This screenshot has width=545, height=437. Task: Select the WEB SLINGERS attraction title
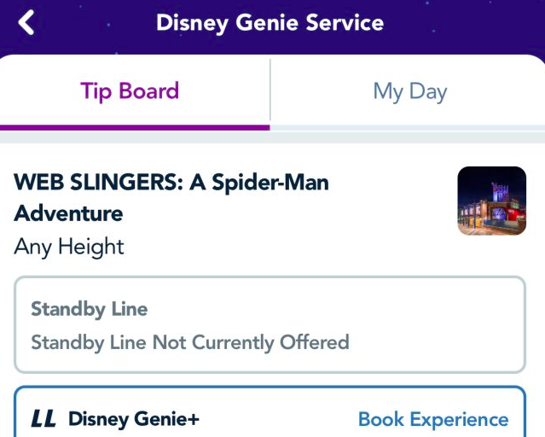tap(171, 182)
